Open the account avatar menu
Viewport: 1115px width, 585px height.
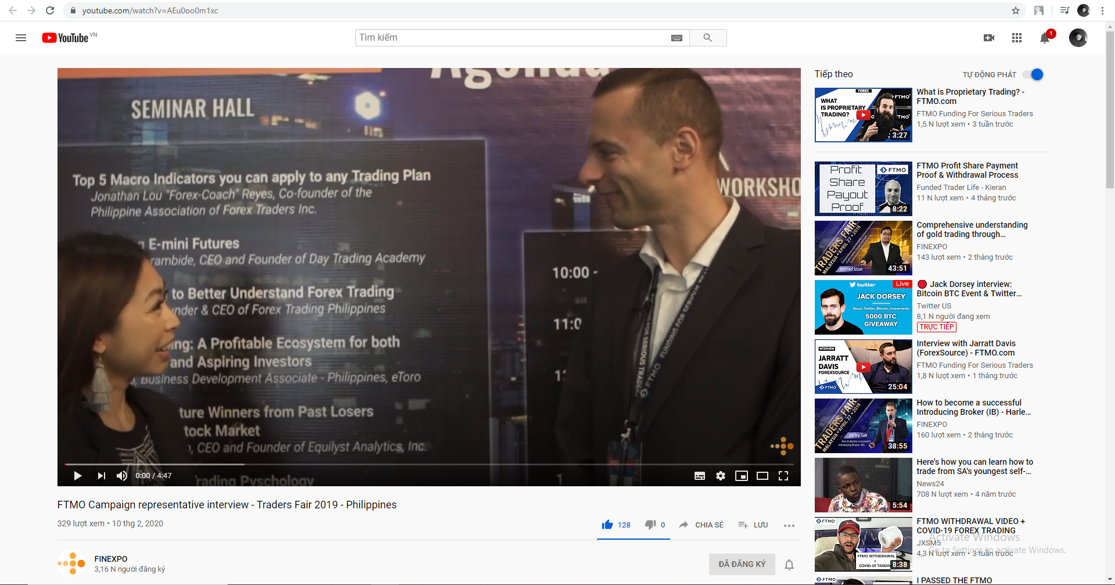tap(1078, 38)
